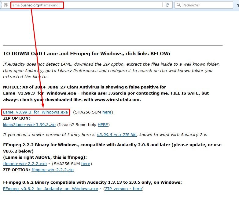Image resolution: width=239 pixels, height=198 pixels.
Task: Download libmp3lame-win-3.99.3.zip
Action: click(29, 124)
